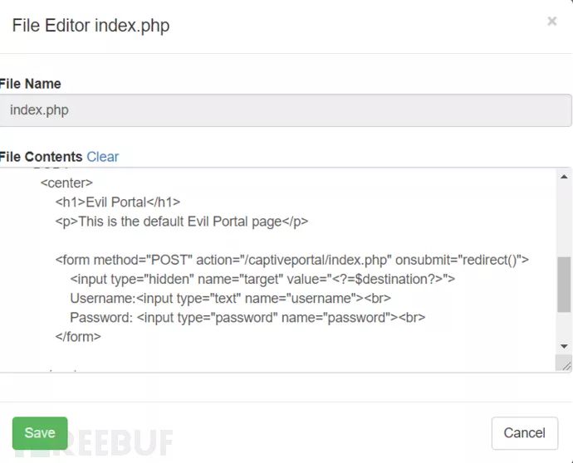This screenshot has height=463, width=573.
Task: Click the File Name label
Action: (x=31, y=84)
